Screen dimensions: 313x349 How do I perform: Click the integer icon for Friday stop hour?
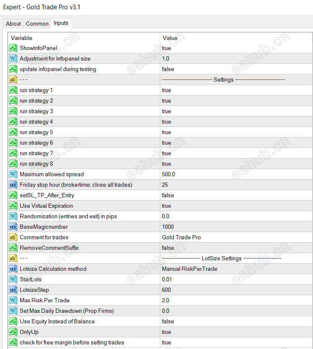(x=13, y=185)
